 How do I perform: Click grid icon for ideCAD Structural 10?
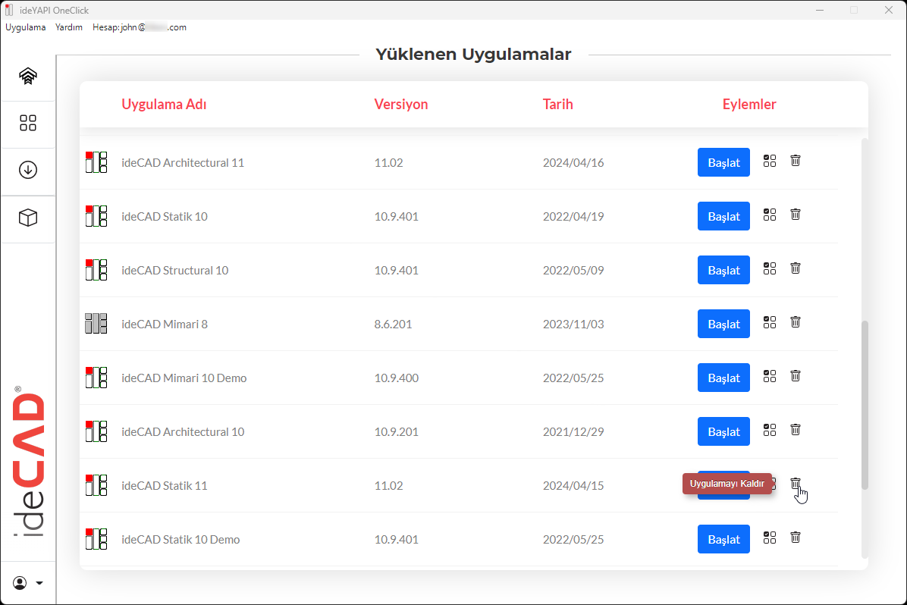(x=769, y=268)
